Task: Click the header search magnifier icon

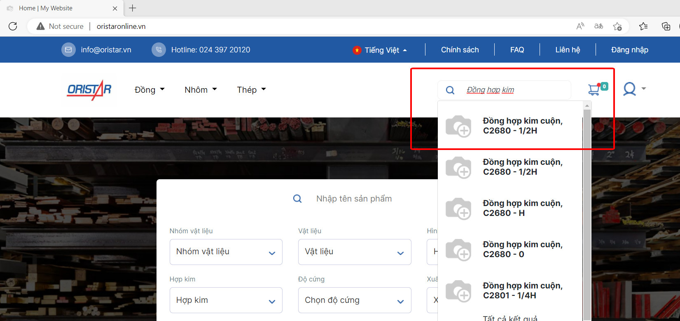Action: click(450, 90)
